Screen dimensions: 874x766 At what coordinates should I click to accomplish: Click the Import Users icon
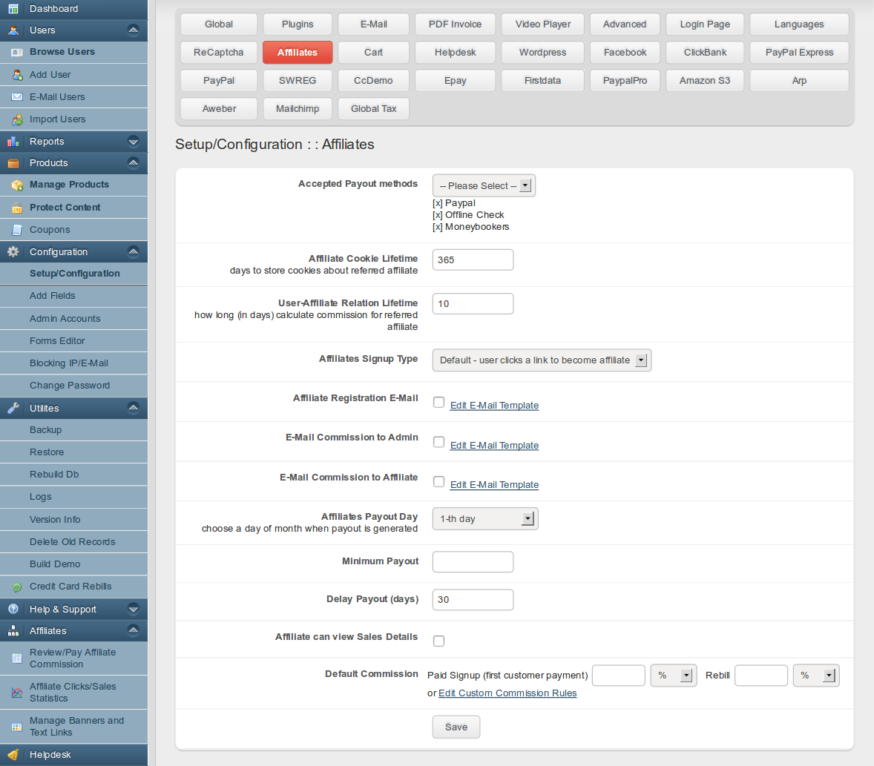tap(17, 119)
